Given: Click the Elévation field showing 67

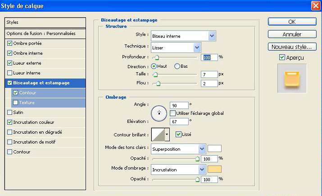Looking at the screenshot, I should pyautogui.click(x=179, y=122).
